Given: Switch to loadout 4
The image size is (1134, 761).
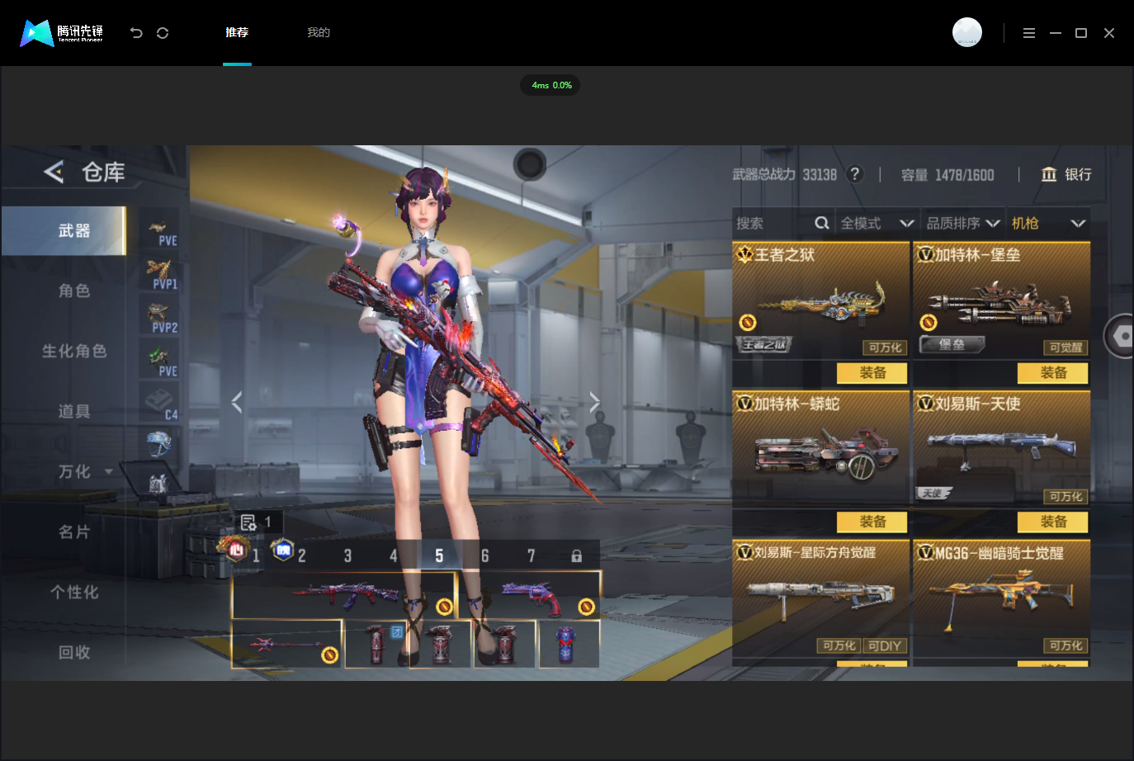Looking at the screenshot, I should tap(394, 556).
